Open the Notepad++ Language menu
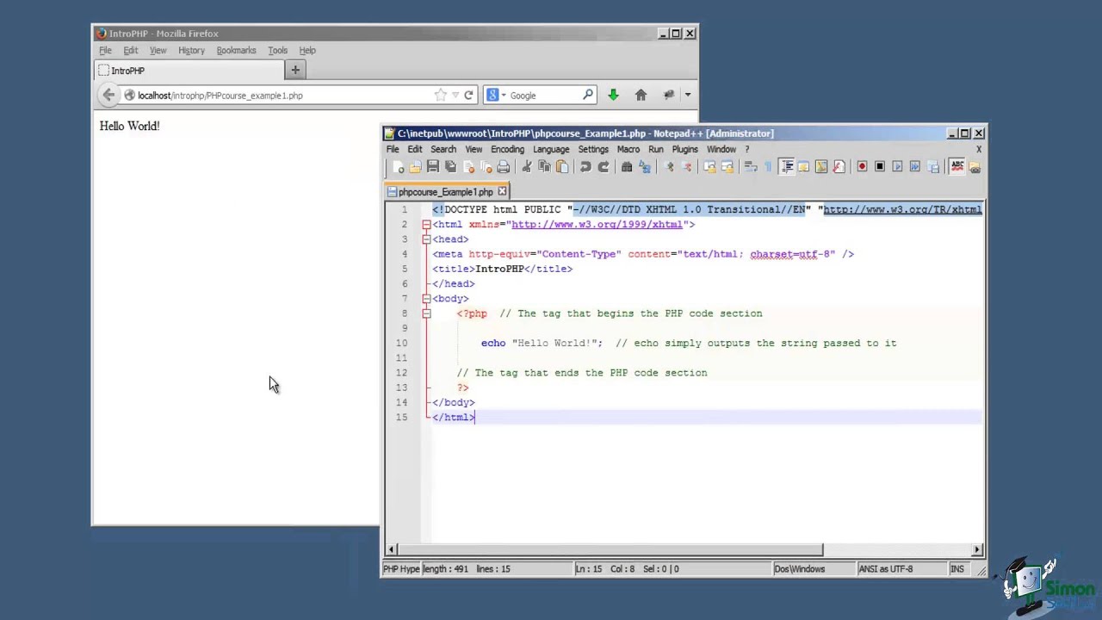The width and height of the screenshot is (1102, 620). click(551, 149)
